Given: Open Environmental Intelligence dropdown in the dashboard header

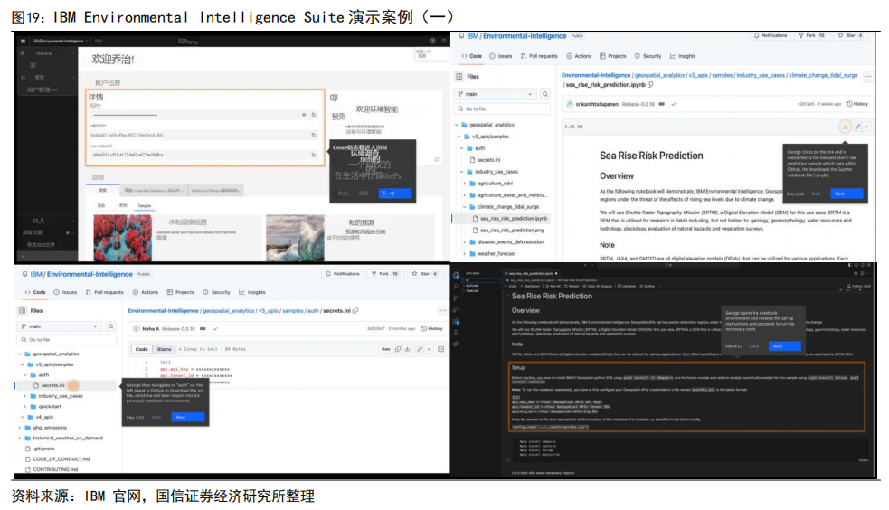Looking at the screenshot, I should tap(61, 41).
